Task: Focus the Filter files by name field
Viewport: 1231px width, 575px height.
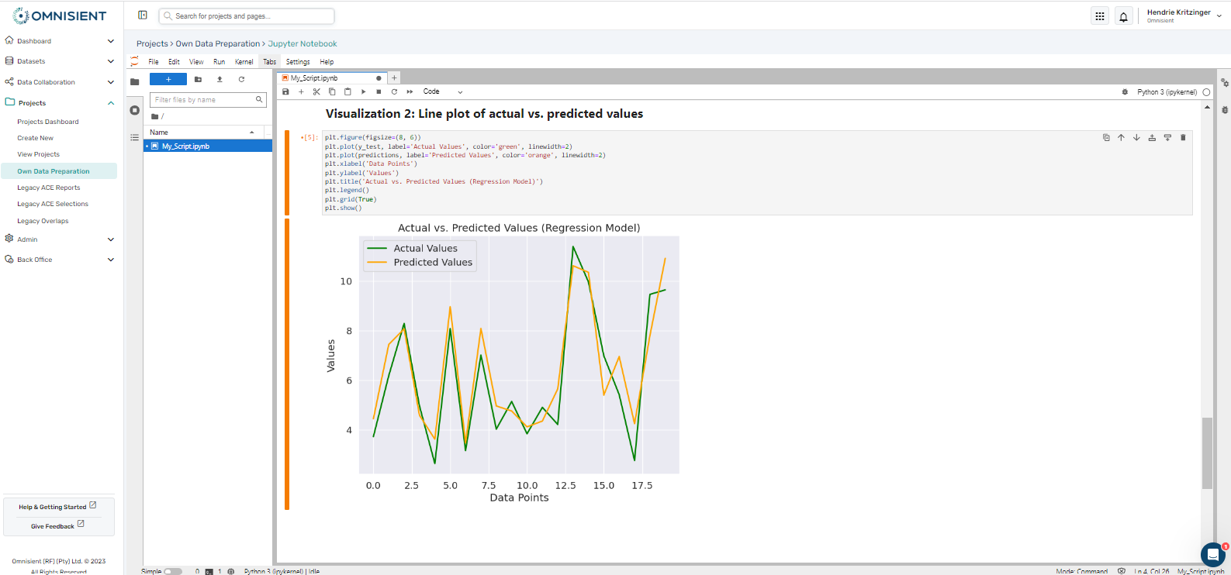Action: [208, 100]
